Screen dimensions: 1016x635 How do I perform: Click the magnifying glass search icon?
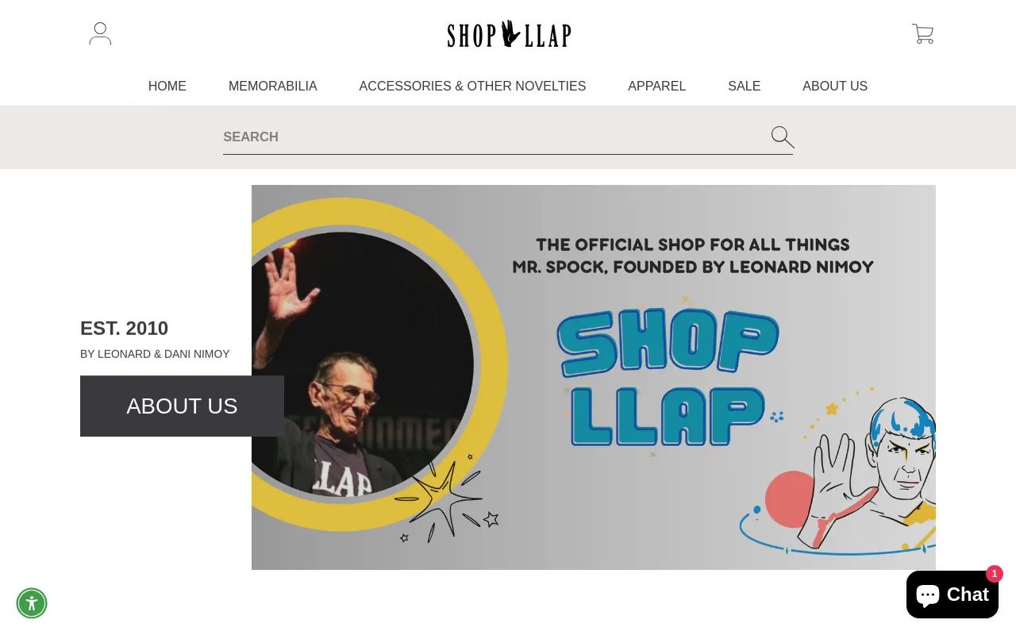pos(783,137)
